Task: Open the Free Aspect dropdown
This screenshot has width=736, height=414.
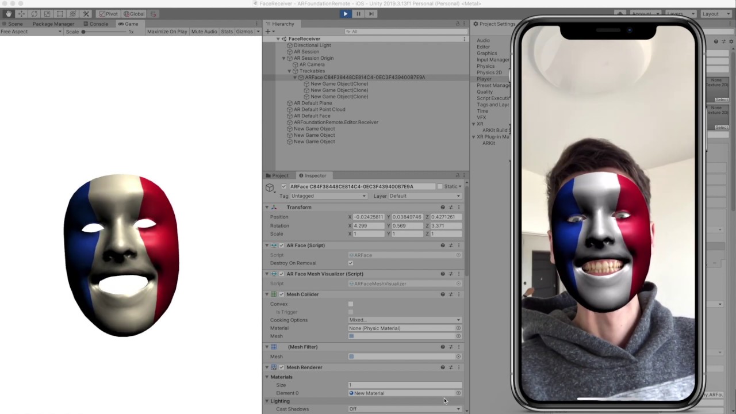Action: pyautogui.click(x=31, y=32)
